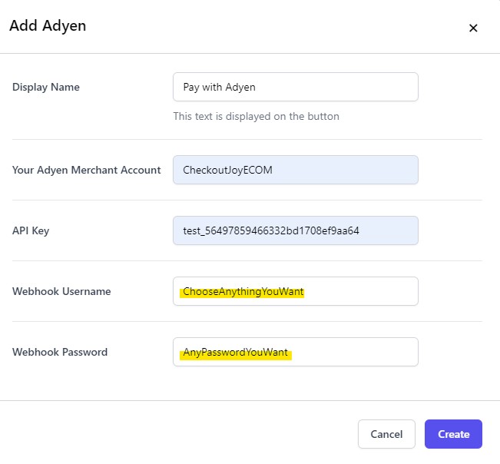The width and height of the screenshot is (500, 464).
Task: Click the highlighted 'AnyPasswordYouWant' text
Action: 235,353
